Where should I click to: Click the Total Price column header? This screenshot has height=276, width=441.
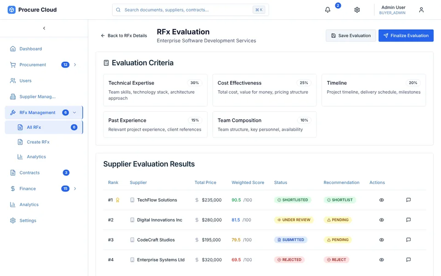205,183
